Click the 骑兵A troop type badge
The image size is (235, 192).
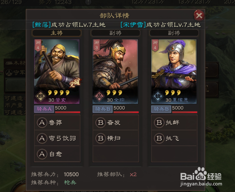click(44, 109)
